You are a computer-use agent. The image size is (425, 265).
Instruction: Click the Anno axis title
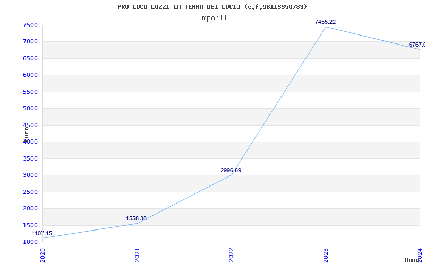click(412, 260)
